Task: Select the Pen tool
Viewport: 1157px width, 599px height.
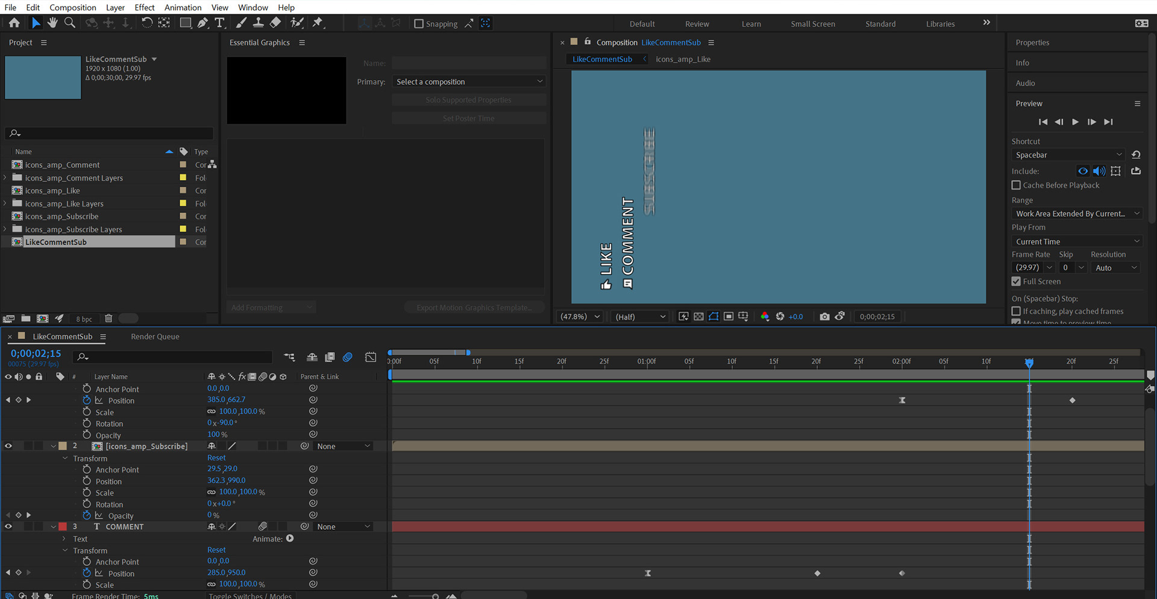Action: point(202,23)
